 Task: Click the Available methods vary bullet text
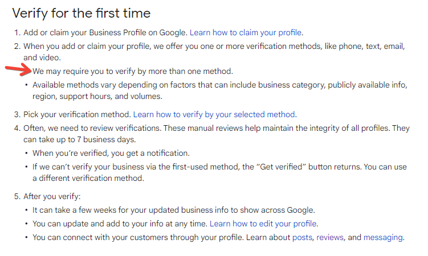pyautogui.click(x=220, y=90)
